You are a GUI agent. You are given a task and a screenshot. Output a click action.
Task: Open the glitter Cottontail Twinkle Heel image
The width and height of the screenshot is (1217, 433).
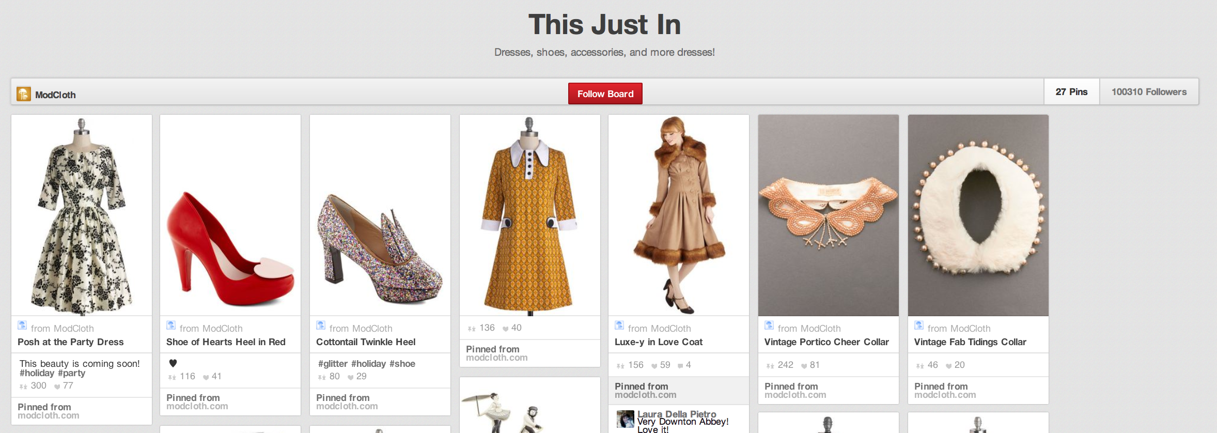coord(380,215)
